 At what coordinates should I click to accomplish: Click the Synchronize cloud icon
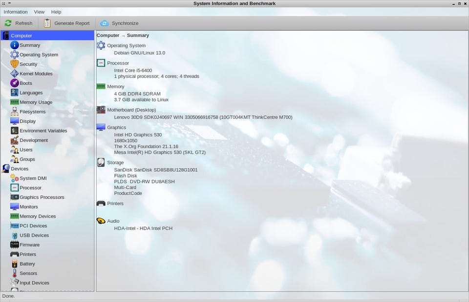coord(105,23)
